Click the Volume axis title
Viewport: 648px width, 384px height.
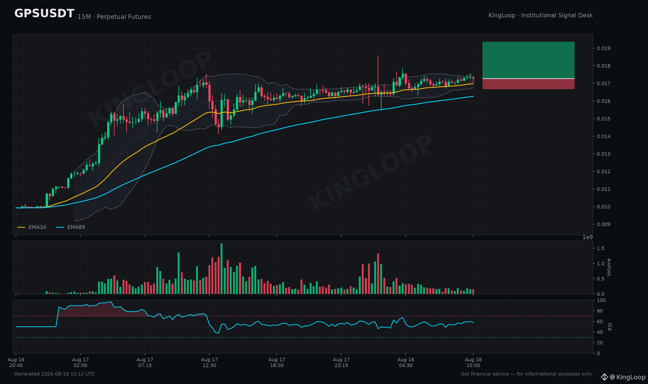point(609,267)
